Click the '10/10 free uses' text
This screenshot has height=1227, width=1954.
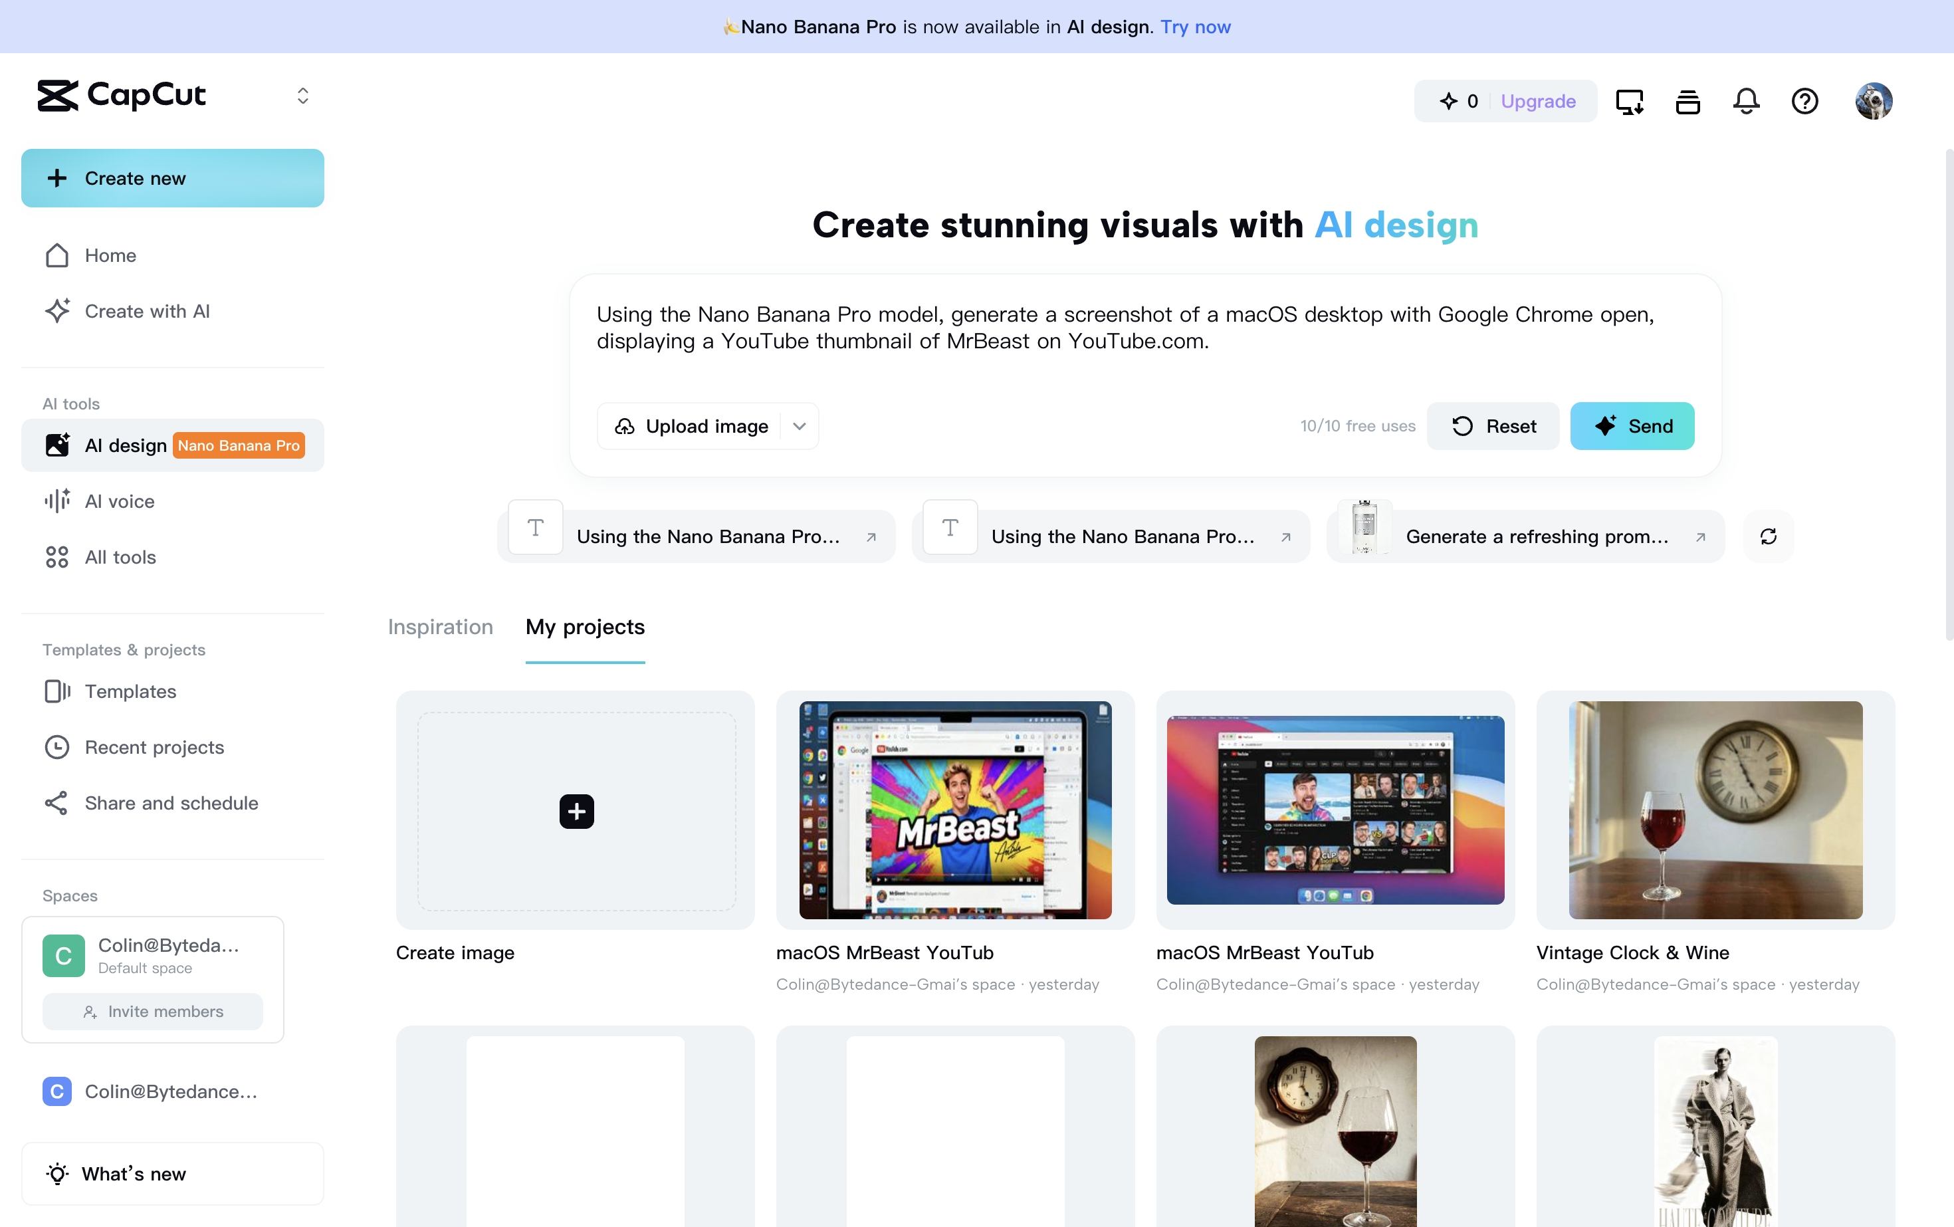[x=1358, y=427]
